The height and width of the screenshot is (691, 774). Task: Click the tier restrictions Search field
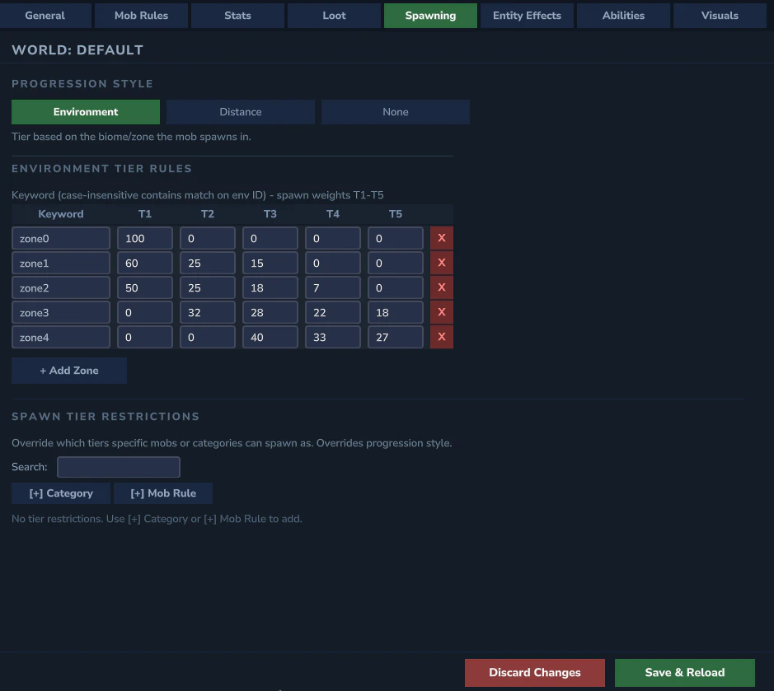coord(118,466)
